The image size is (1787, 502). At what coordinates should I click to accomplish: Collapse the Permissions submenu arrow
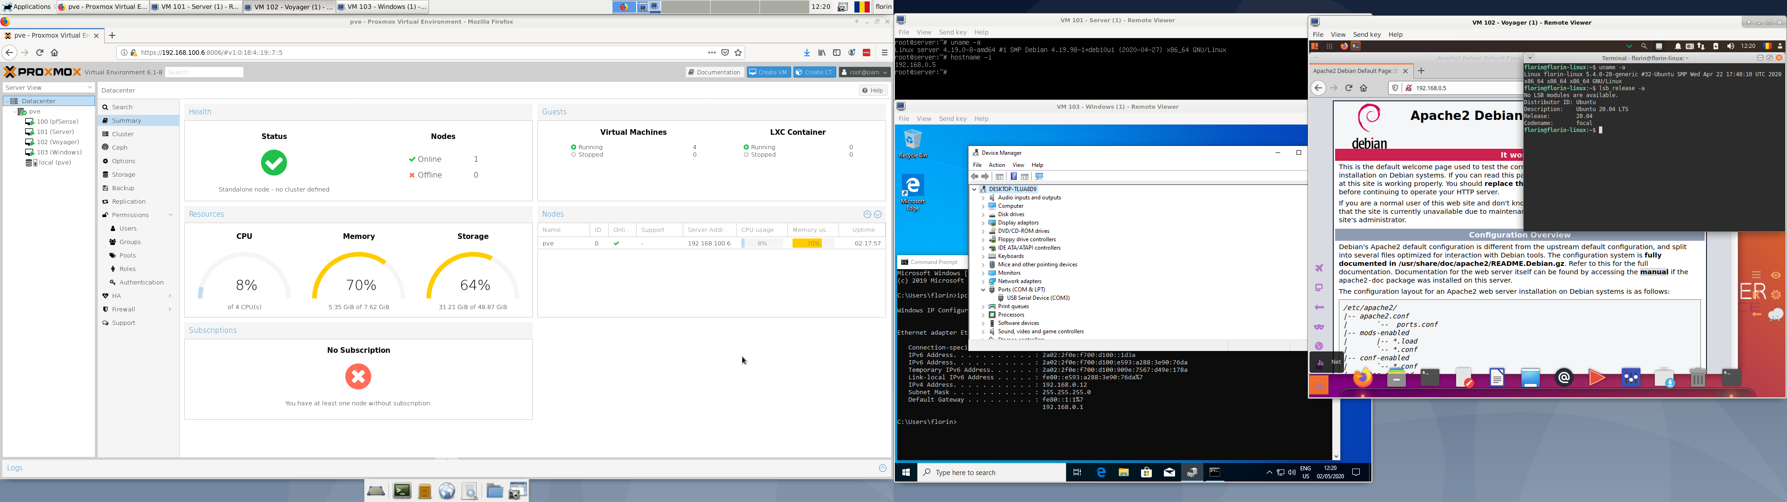point(171,215)
